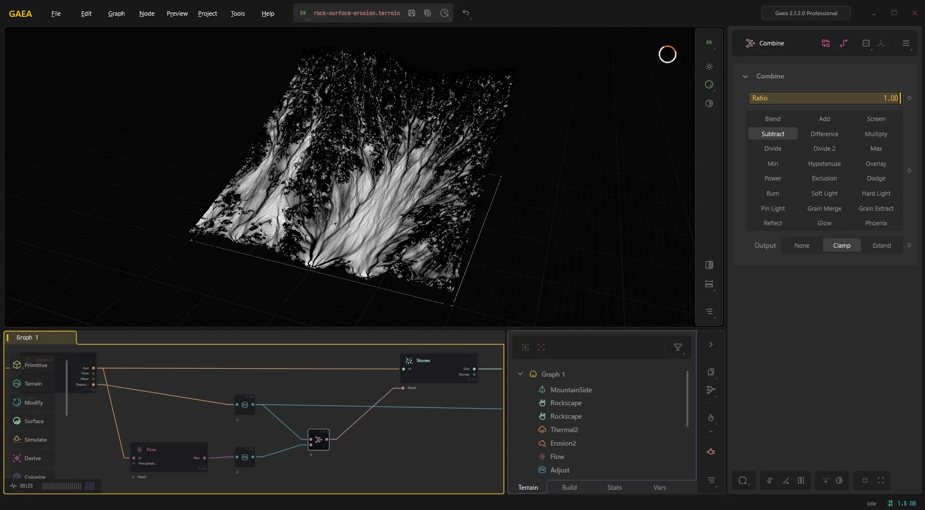Open the viewport sun lighting icon
The height and width of the screenshot is (510, 925).
709,67
